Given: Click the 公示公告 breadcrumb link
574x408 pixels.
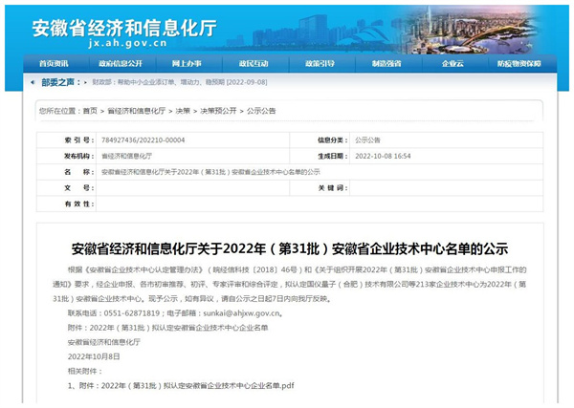Looking at the screenshot, I should click(261, 111).
